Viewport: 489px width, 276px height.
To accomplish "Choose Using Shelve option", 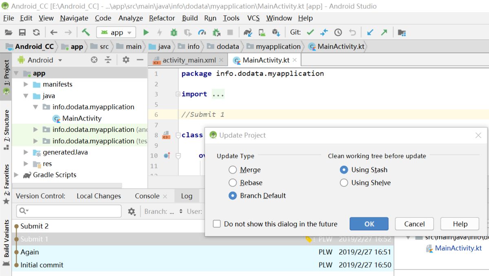I will [344, 183].
